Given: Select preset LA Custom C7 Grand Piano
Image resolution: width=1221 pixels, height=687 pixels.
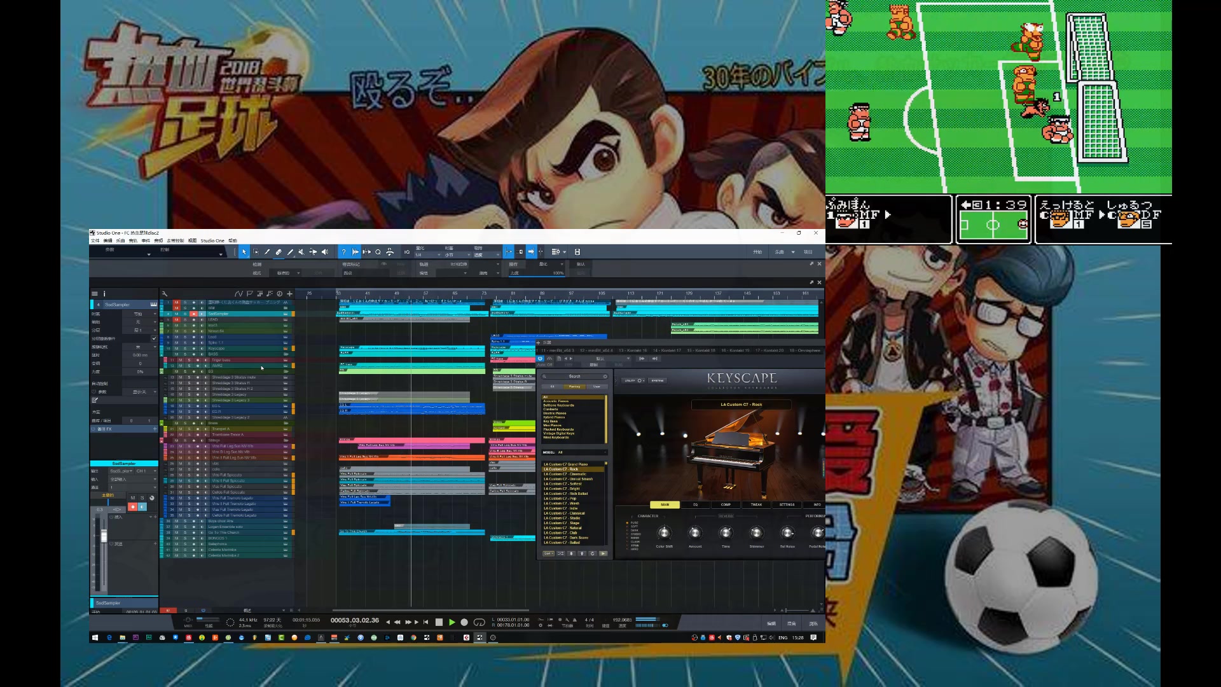Looking at the screenshot, I should 565,464.
